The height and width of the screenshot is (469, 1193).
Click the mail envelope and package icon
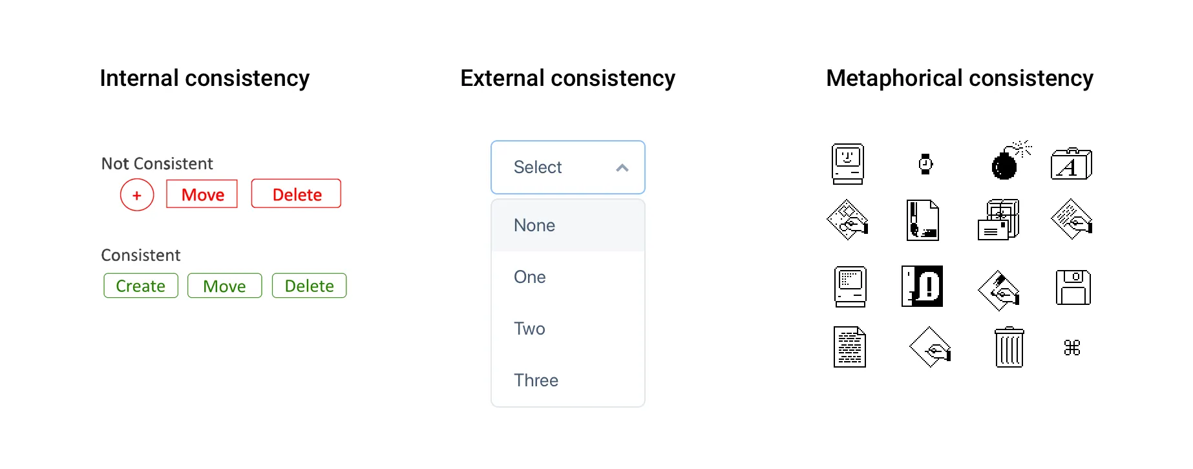click(x=998, y=220)
